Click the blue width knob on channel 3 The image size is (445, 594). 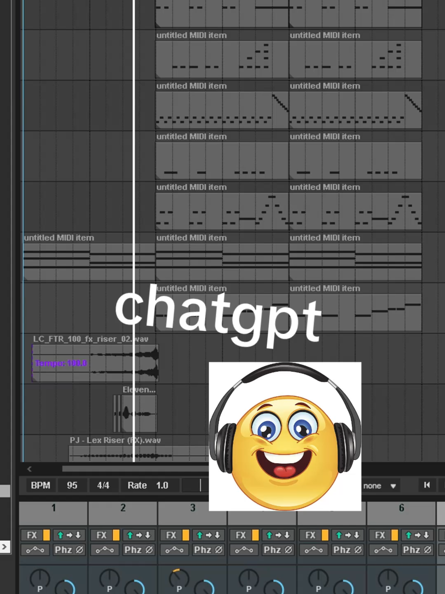point(205,587)
